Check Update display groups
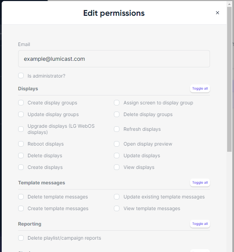This screenshot has height=252, width=234. tap(21, 114)
